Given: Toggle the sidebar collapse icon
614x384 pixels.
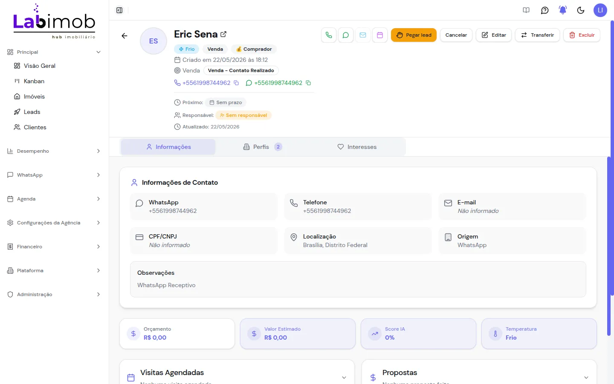Looking at the screenshot, I should [x=119, y=10].
